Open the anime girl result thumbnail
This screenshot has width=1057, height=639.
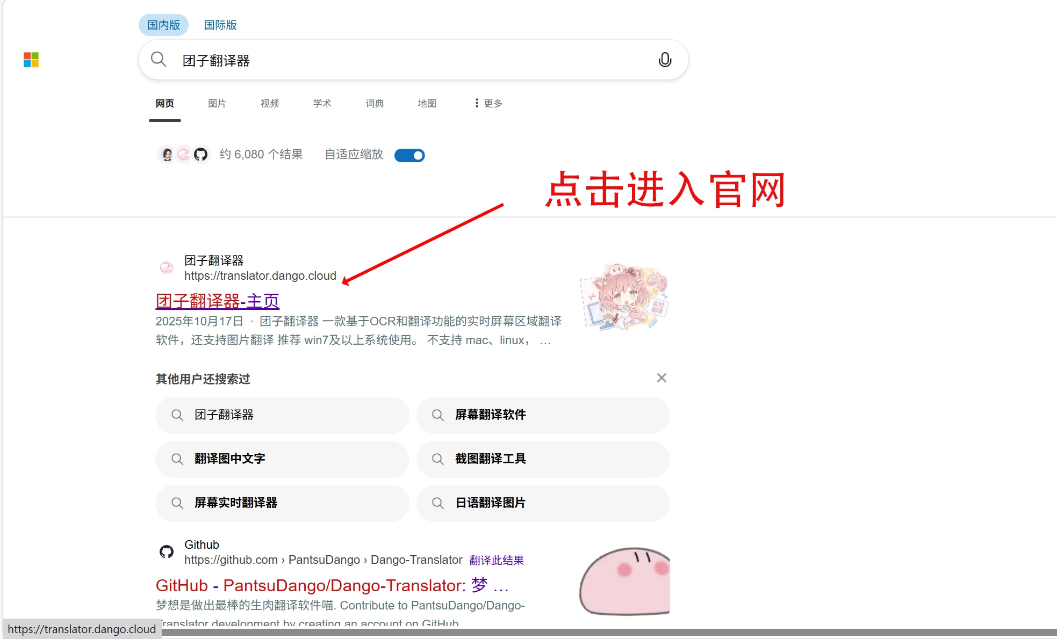pos(624,296)
